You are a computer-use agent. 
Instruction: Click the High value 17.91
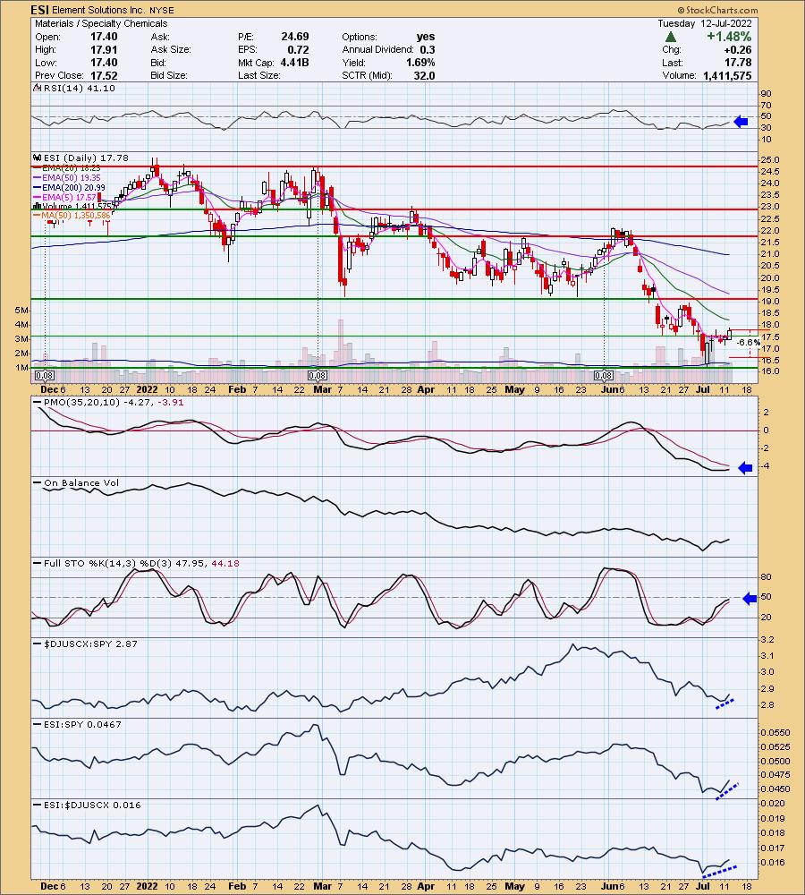click(104, 49)
